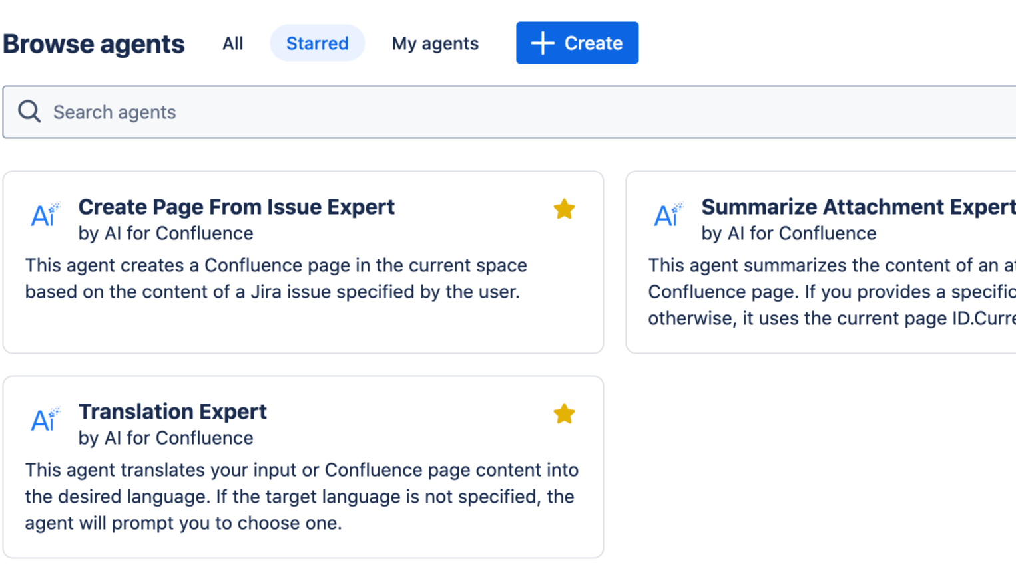Open the Translation Expert title

pyautogui.click(x=172, y=411)
